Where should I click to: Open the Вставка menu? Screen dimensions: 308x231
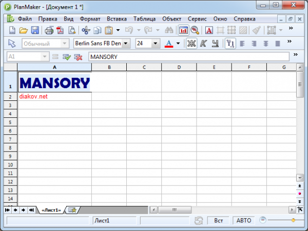pyautogui.click(x=117, y=19)
